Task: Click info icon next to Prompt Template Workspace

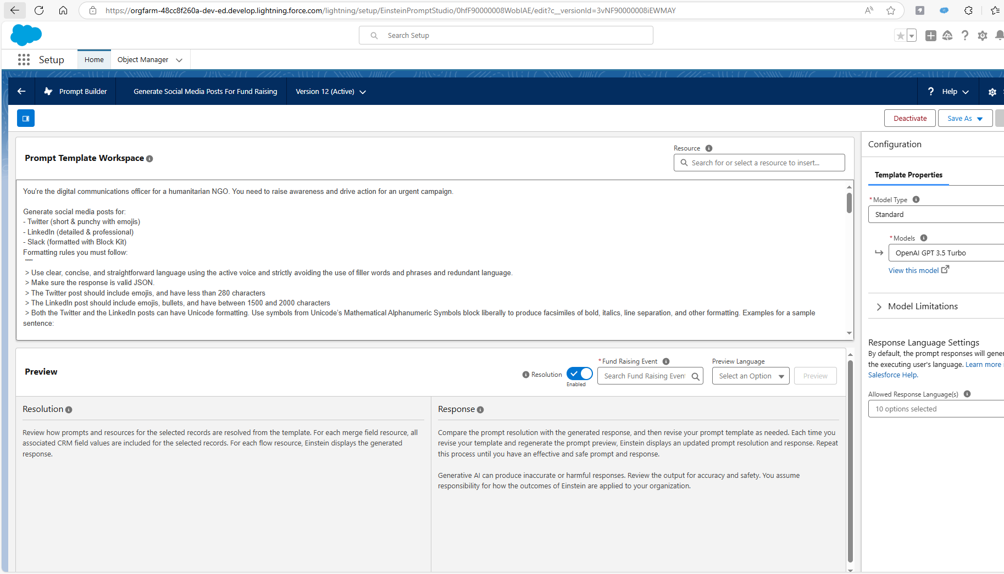Action: pyautogui.click(x=149, y=159)
